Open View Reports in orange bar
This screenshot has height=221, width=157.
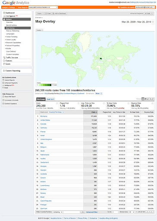(x=23, y=7)
